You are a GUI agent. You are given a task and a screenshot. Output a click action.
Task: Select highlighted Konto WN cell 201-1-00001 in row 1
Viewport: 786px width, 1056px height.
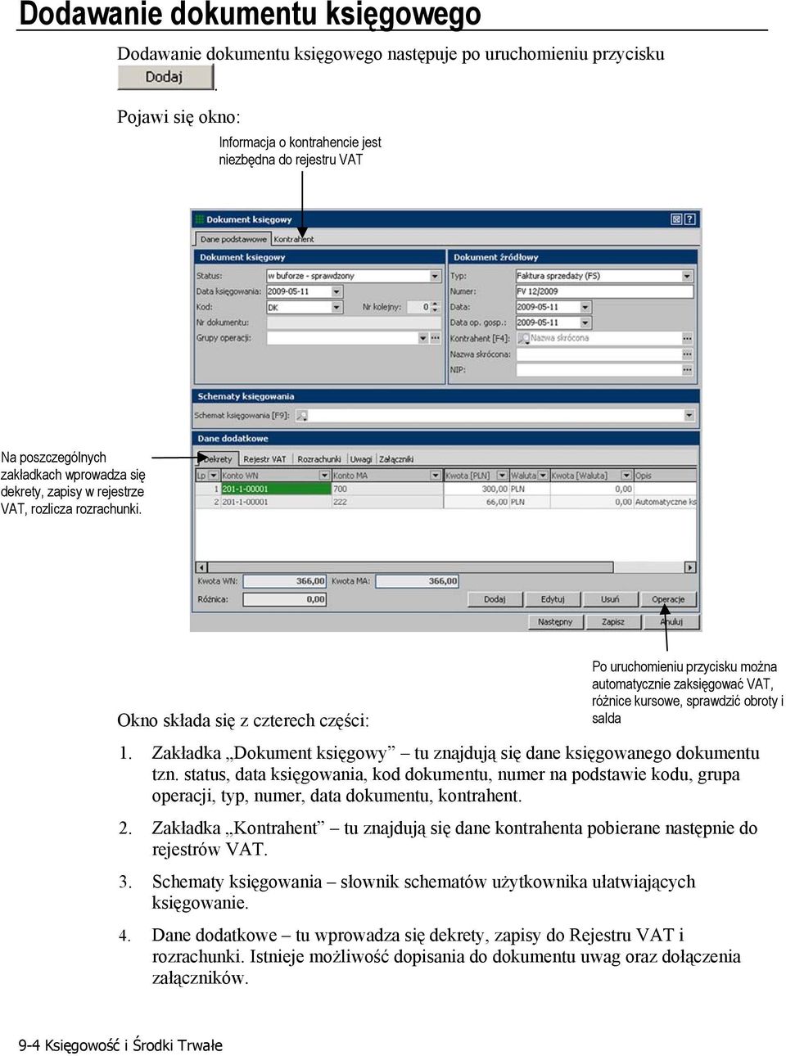275,489
